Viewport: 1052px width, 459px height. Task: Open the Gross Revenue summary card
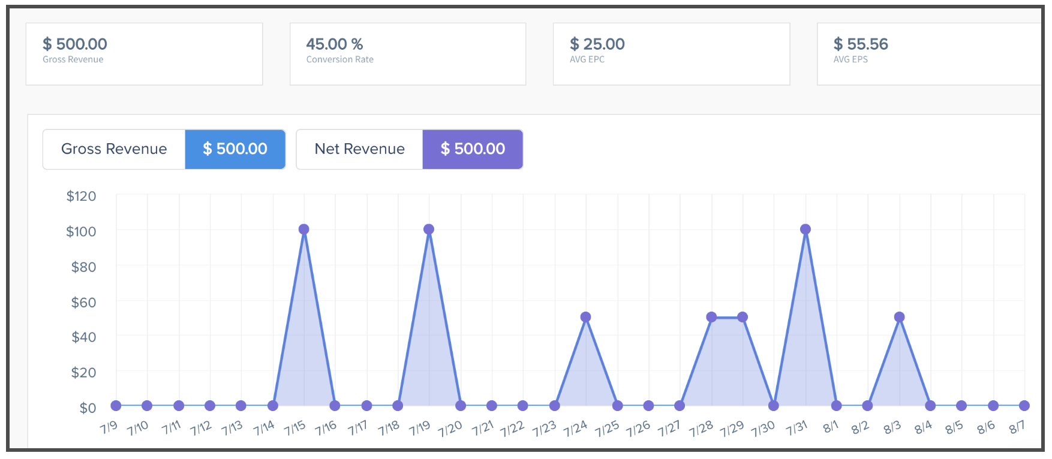(144, 54)
